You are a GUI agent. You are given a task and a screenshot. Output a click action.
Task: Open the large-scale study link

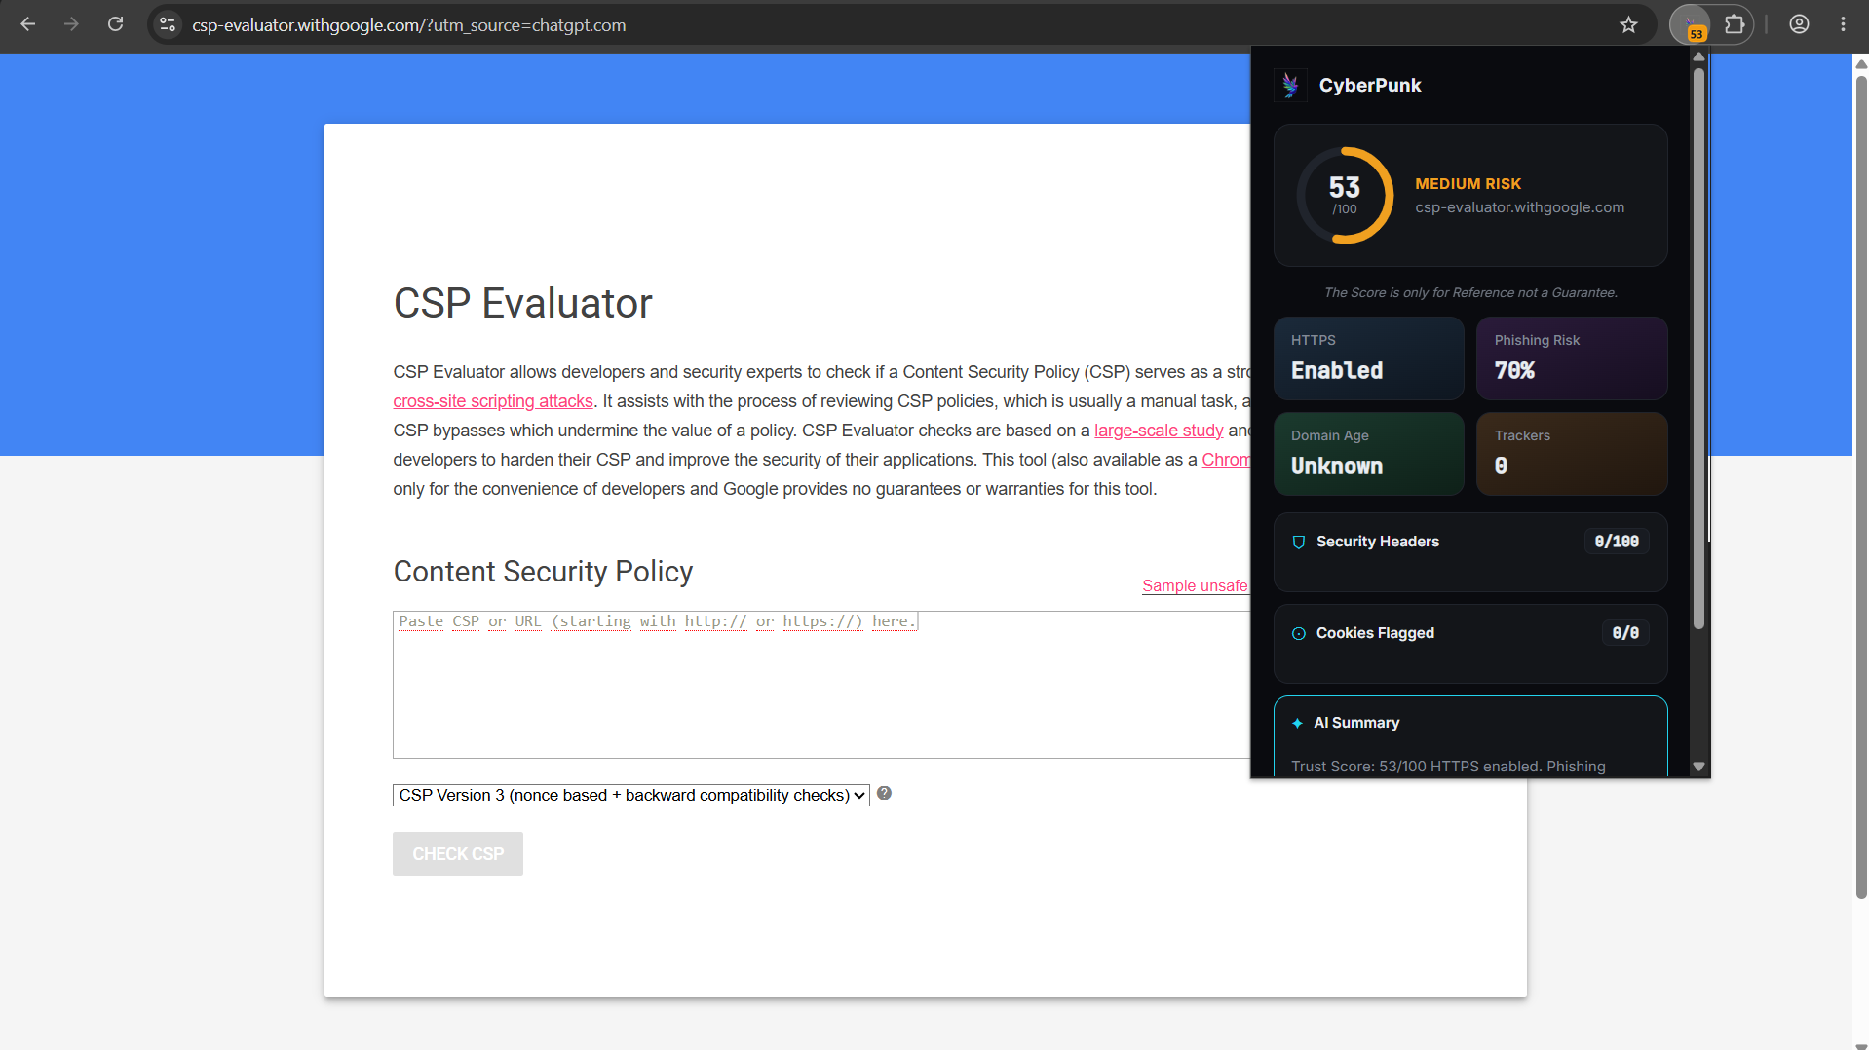tap(1159, 431)
